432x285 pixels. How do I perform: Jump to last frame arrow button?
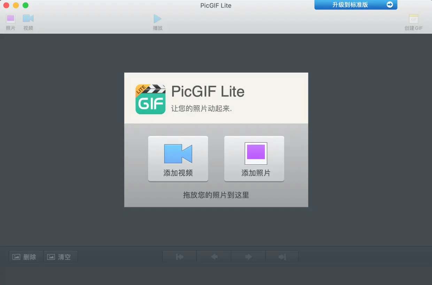tap(282, 257)
